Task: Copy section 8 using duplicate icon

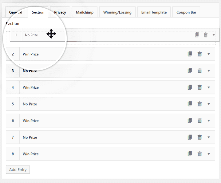Action: [190, 154]
